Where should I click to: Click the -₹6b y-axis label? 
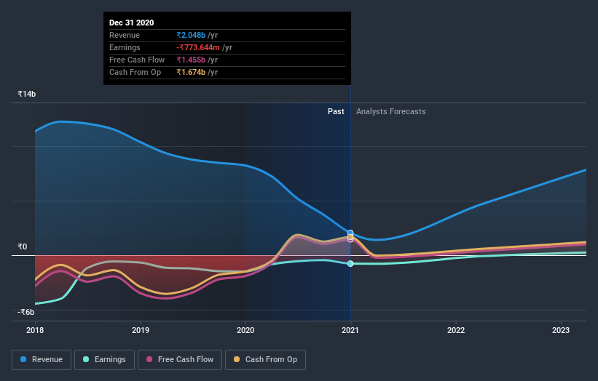pyautogui.click(x=26, y=312)
